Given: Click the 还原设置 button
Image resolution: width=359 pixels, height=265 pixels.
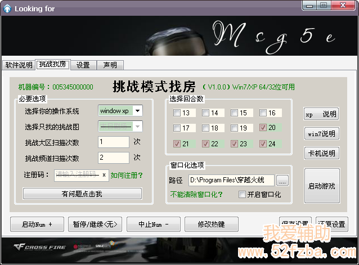Looking at the screenshot, I should pyautogui.click(x=332, y=224).
